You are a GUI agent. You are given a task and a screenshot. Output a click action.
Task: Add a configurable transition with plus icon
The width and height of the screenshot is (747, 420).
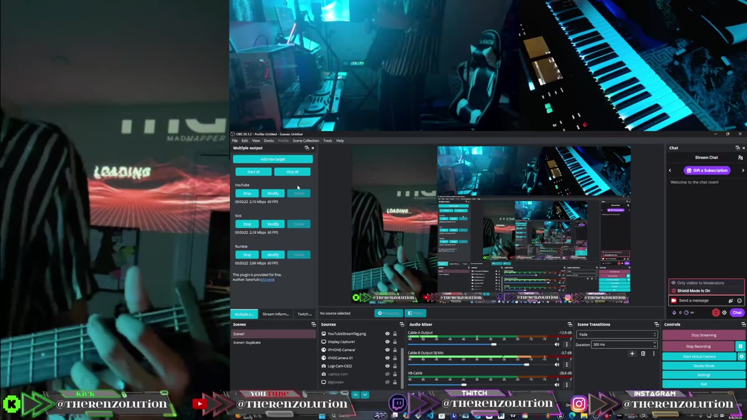click(x=632, y=353)
